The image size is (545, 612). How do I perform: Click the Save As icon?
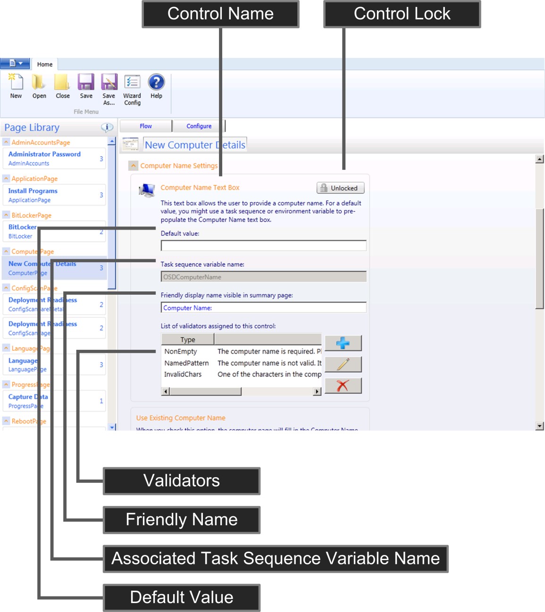(x=109, y=85)
